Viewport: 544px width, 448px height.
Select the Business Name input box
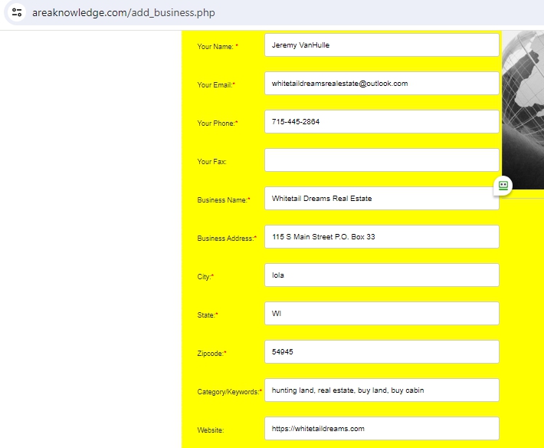[382, 199]
